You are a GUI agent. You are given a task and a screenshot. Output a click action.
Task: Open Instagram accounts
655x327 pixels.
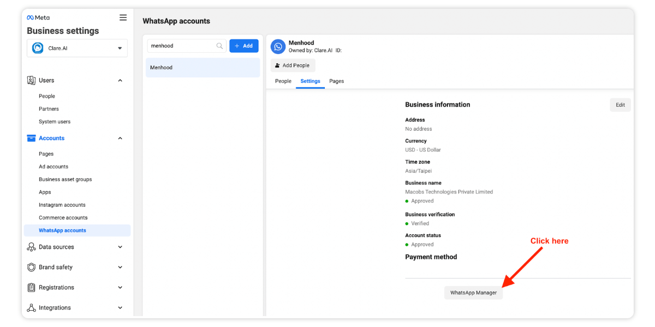(x=62, y=205)
